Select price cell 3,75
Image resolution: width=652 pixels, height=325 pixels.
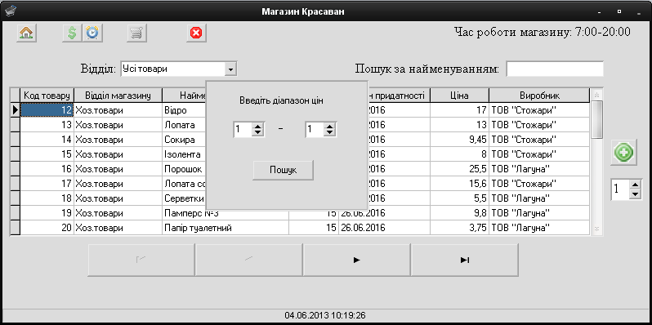(x=459, y=228)
